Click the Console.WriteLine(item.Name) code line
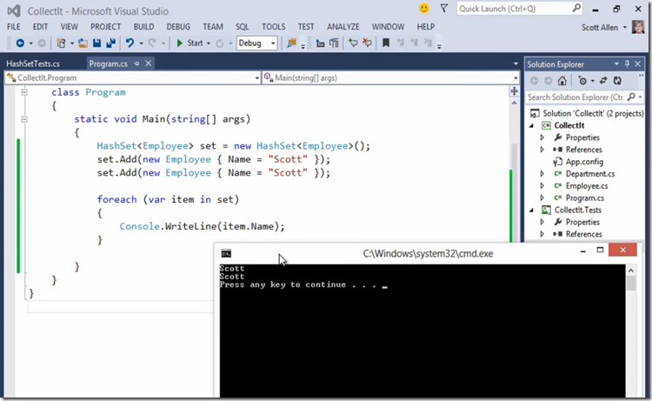652x401 pixels. click(202, 226)
